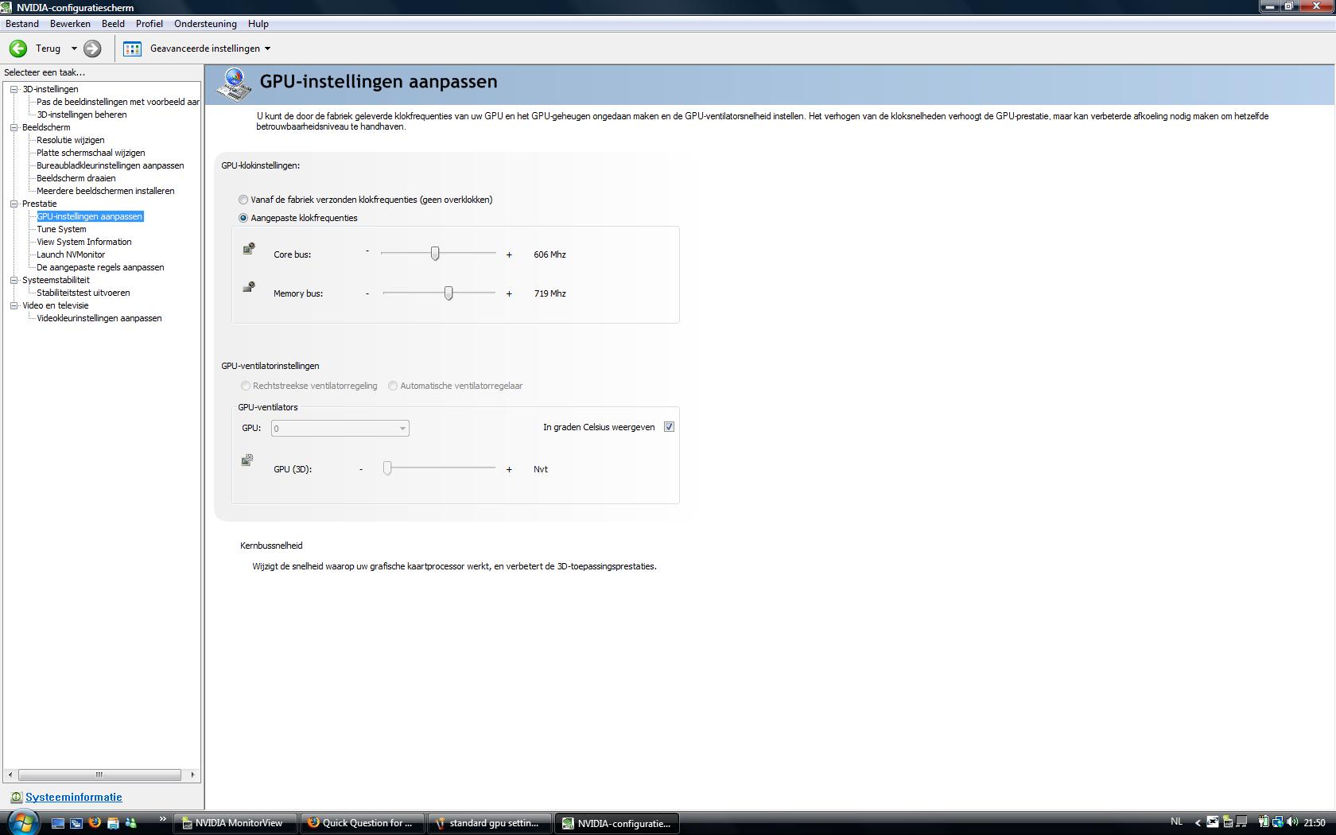Image resolution: width=1336 pixels, height=835 pixels.
Task: Collapse the 3D-instellingen tree node
Action: point(14,89)
